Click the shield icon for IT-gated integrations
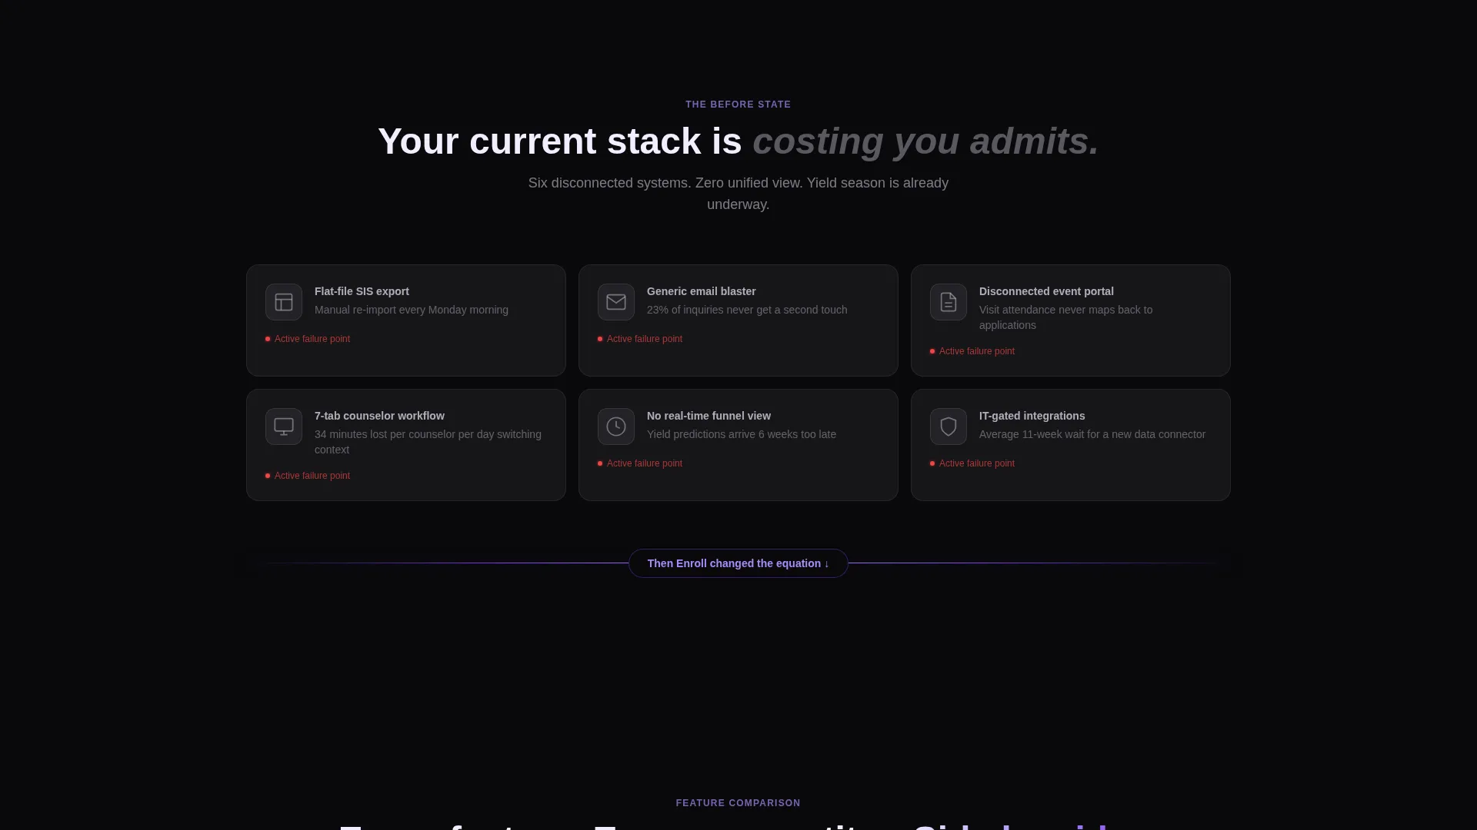1477x830 pixels. coord(949,427)
